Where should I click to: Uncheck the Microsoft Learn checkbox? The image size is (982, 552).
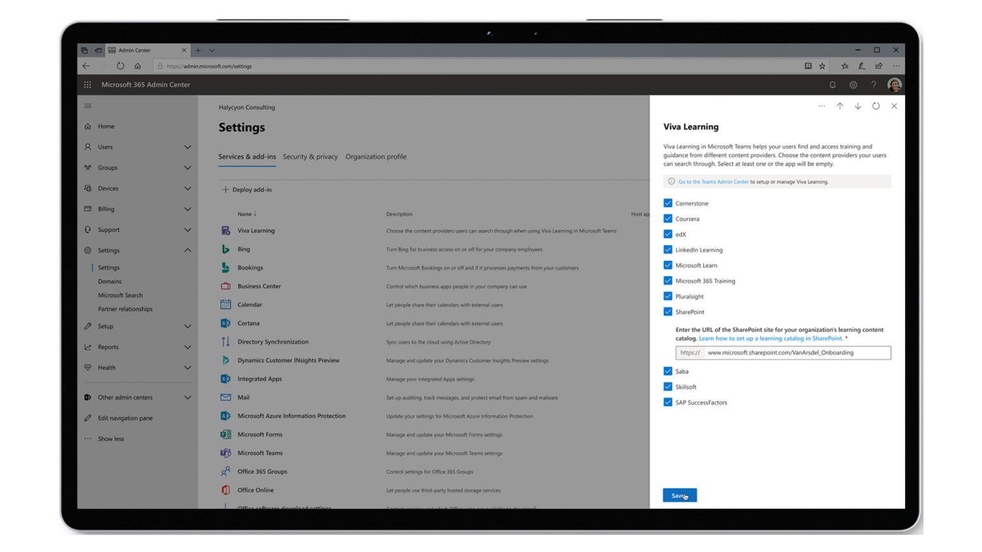coord(667,265)
